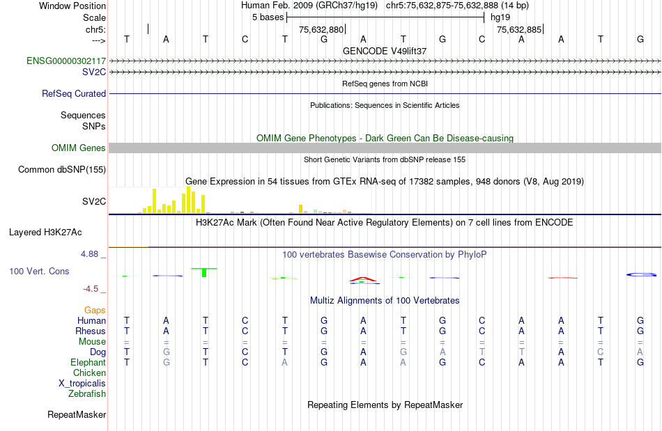Click the Sequences label under Publications
662x431 pixels.
coord(83,115)
